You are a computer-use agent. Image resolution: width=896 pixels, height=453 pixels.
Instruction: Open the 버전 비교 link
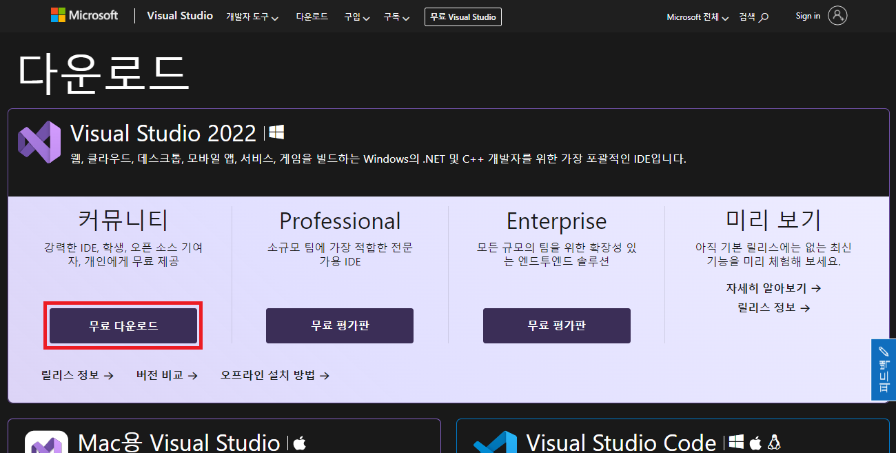coord(167,375)
